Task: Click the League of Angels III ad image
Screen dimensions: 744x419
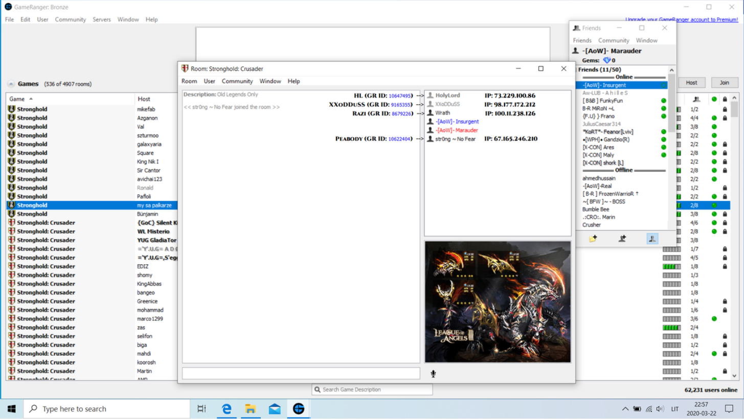Action: coord(498,301)
